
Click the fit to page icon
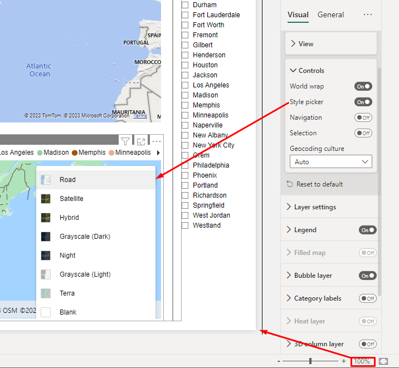click(383, 361)
